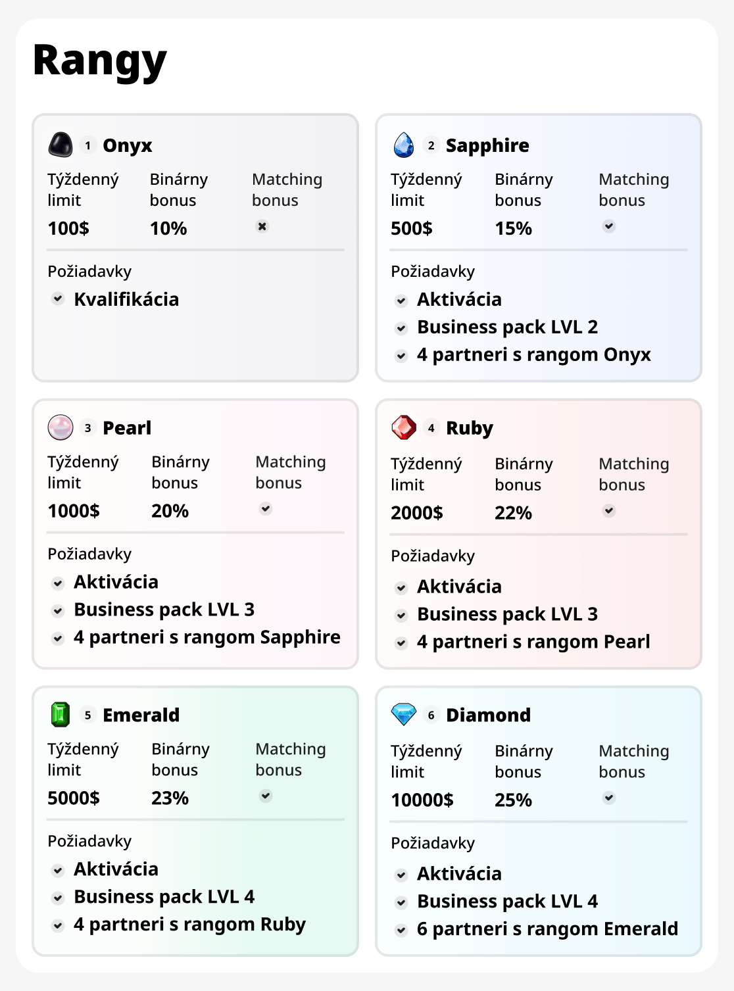Click the 6 partneri s rangom Emerald requirement
The width and height of the screenshot is (734, 991).
click(547, 929)
